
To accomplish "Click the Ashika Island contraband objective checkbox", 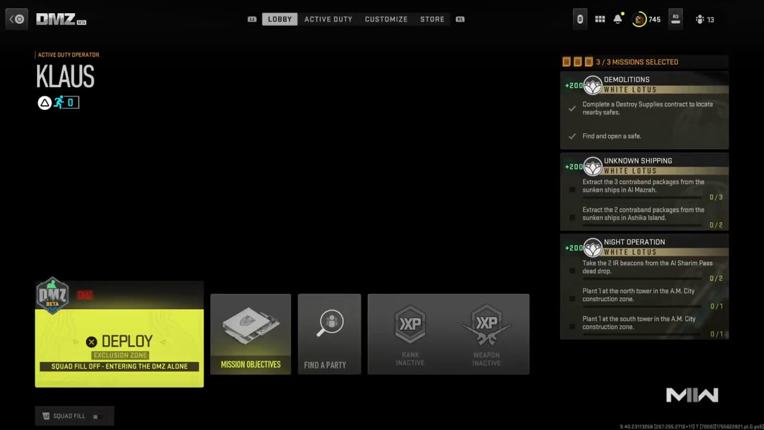I will point(572,217).
